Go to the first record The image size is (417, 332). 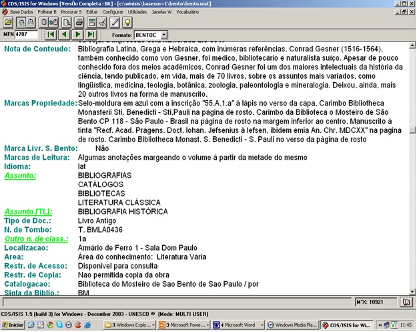click(51, 35)
